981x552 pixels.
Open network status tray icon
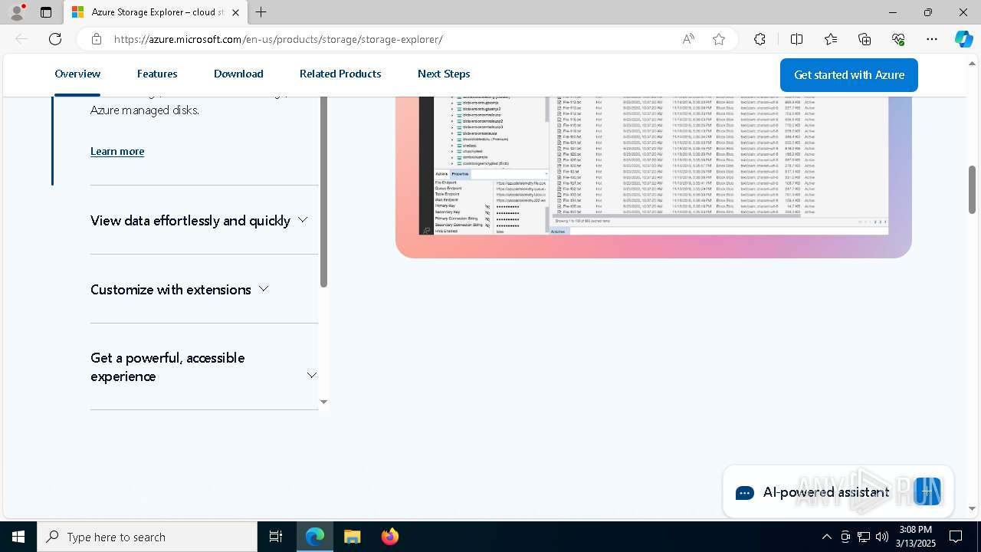(864, 537)
